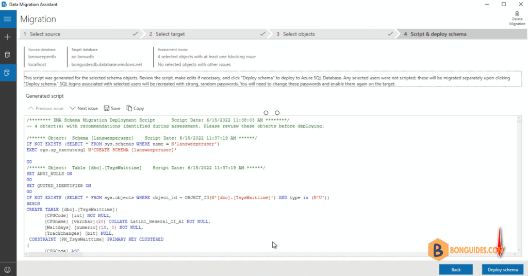Image resolution: width=528 pixels, height=276 pixels.
Task: Save the generated script
Action: [112, 108]
